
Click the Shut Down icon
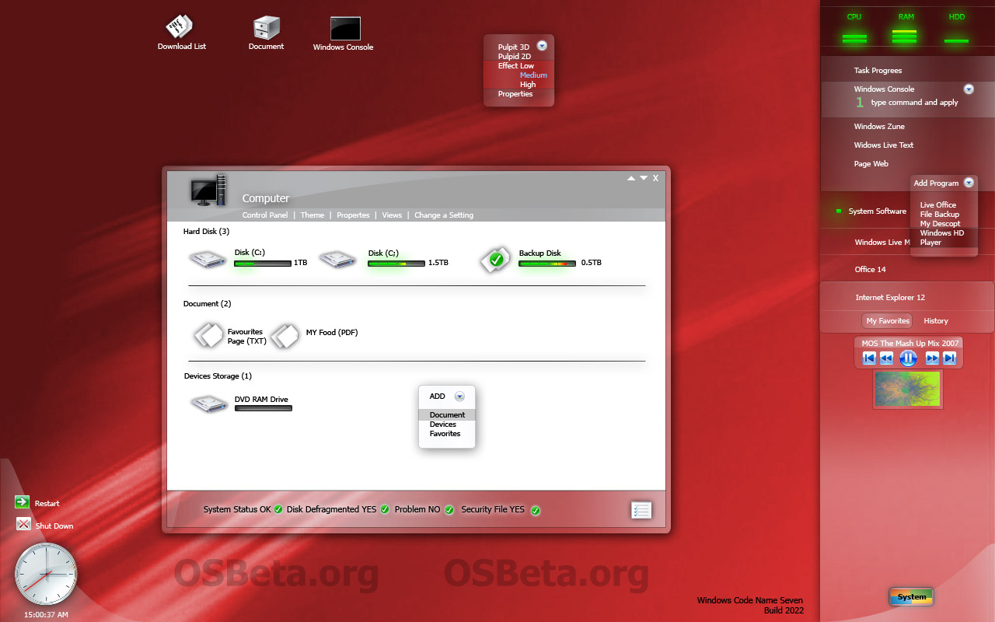pos(23,525)
